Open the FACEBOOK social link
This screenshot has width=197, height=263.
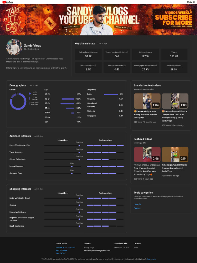tap(61, 253)
